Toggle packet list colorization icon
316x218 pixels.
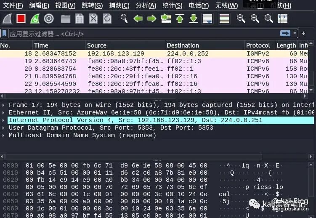click(x=224, y=19)
